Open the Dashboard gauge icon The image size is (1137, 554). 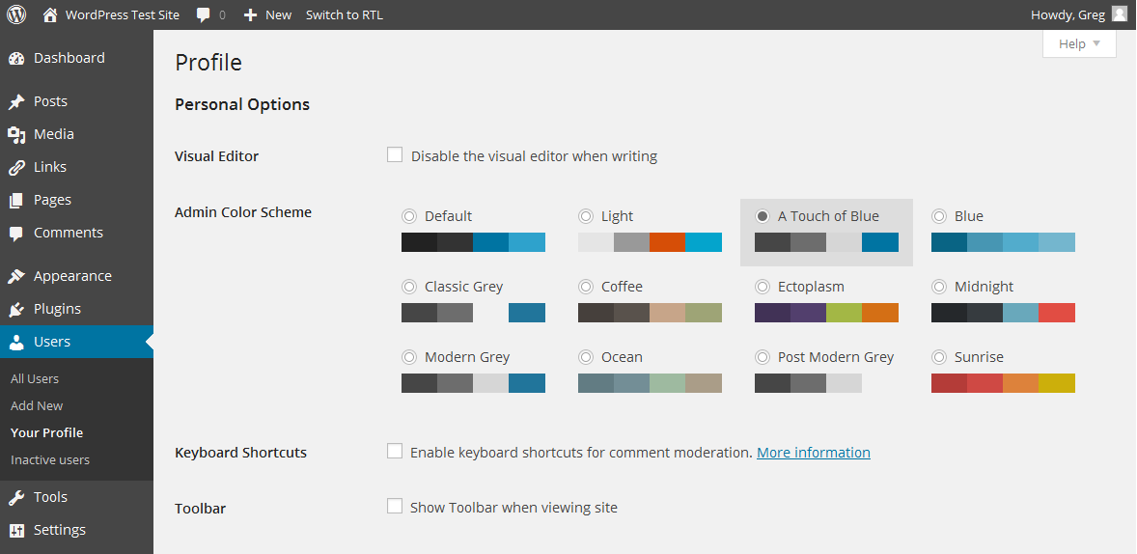click(x=16, y=58)
